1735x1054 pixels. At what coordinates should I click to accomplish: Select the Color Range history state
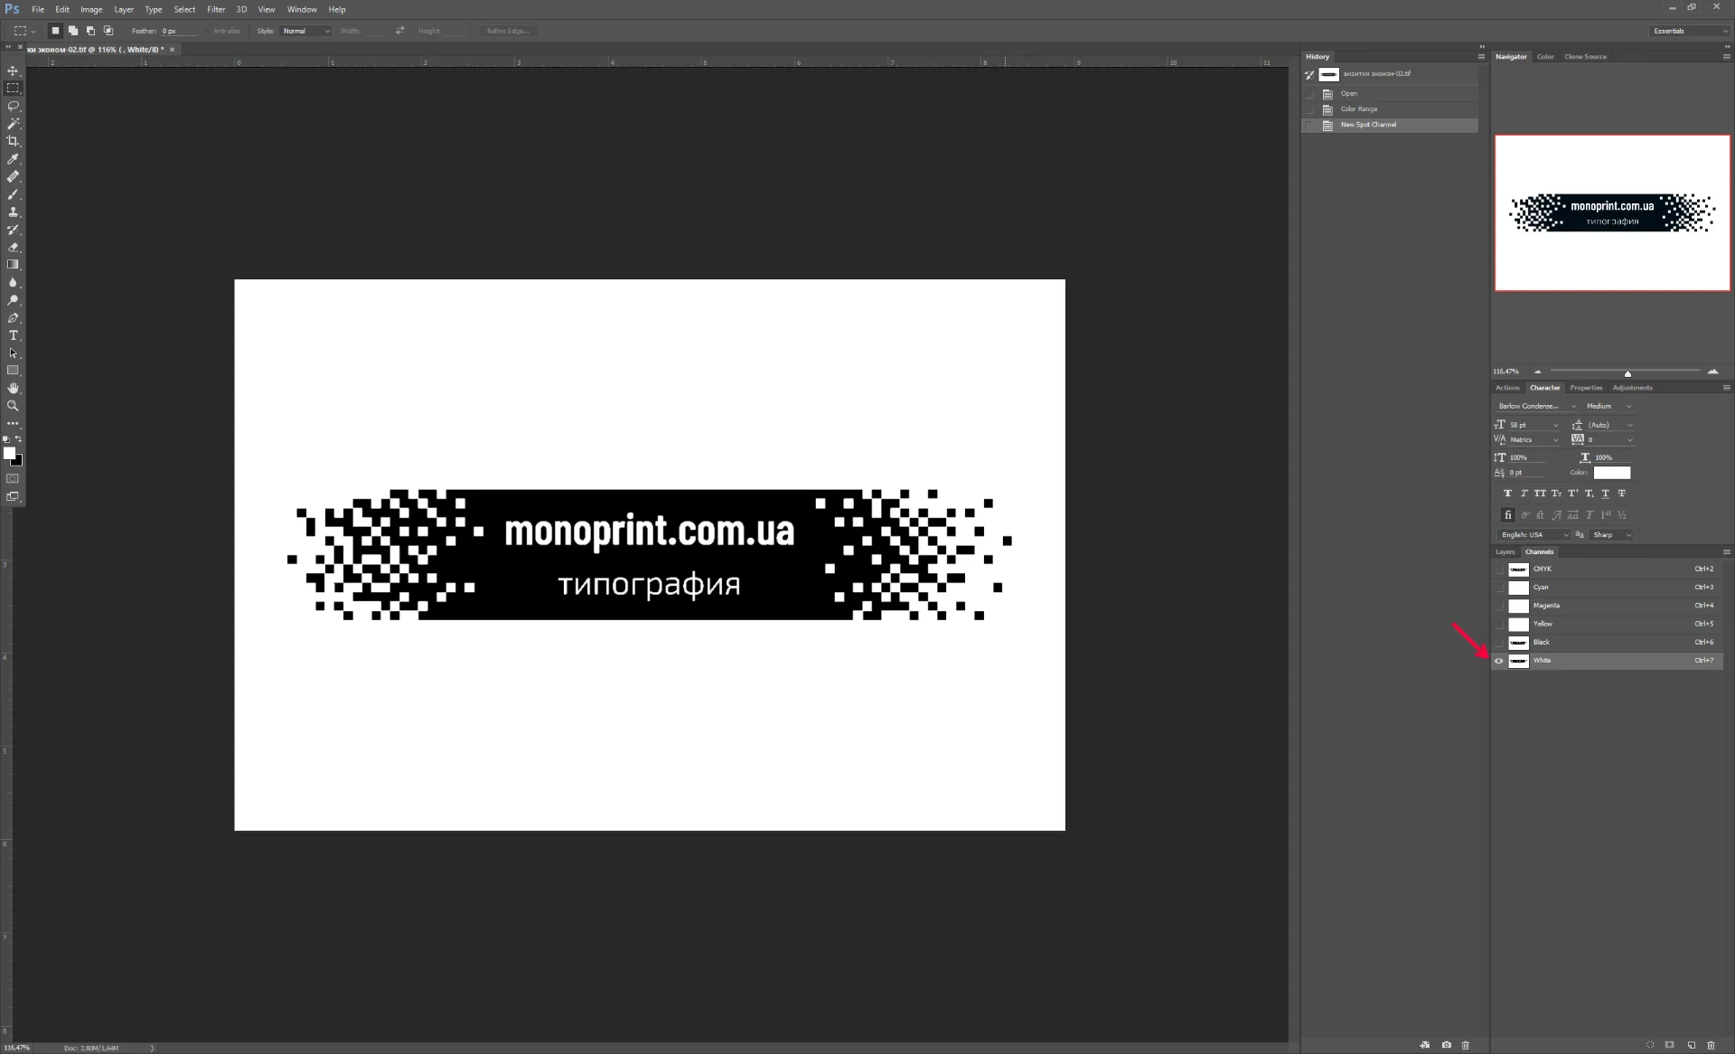click(x=1390, y=109)
